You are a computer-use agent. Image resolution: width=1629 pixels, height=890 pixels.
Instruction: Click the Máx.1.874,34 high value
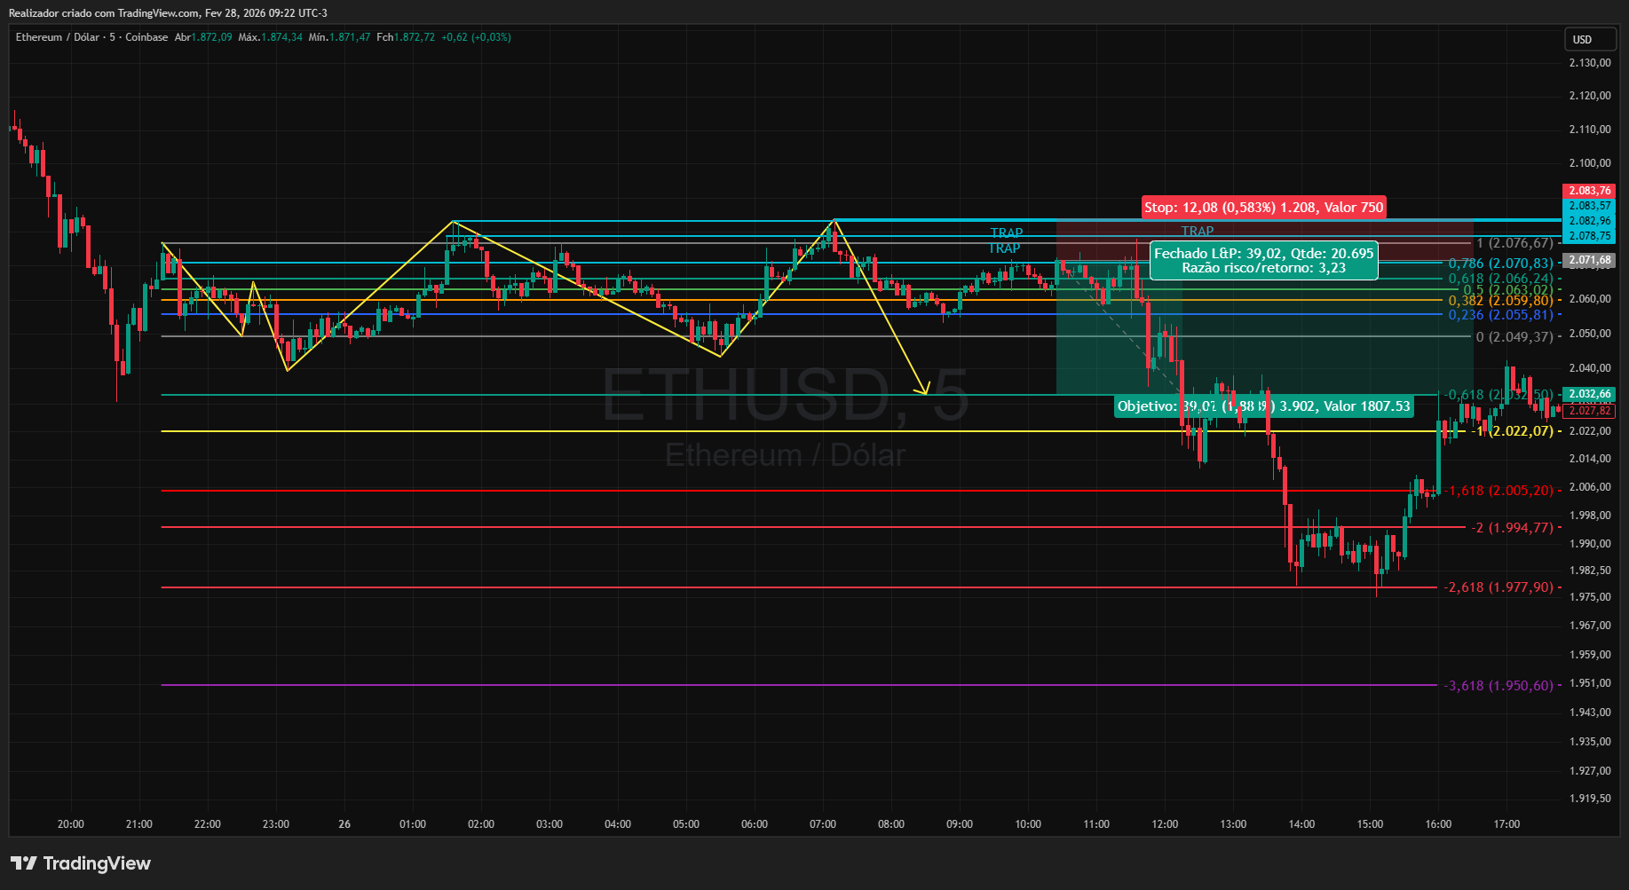click(270, 37)
